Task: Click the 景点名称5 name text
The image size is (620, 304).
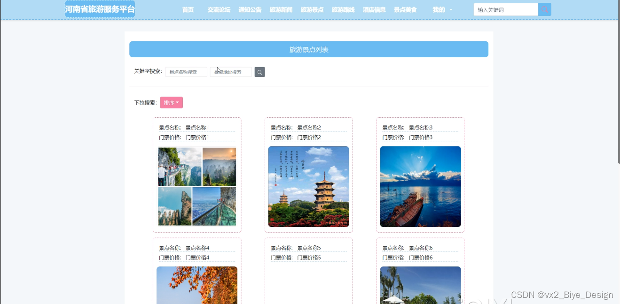Action: pyautogui.click(x=309, y=248)
